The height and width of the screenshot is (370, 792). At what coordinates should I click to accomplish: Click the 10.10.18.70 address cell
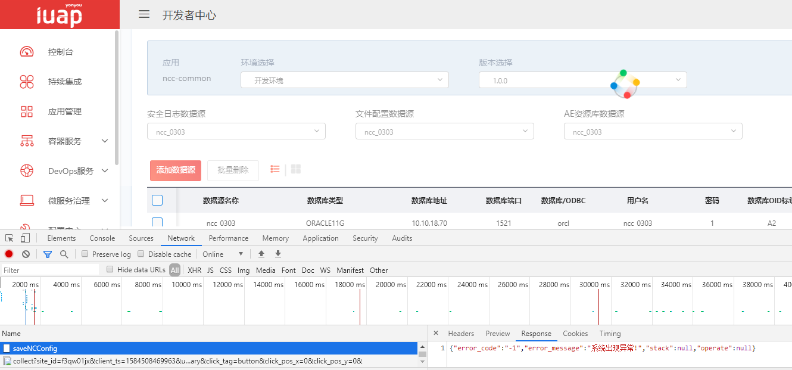click(429, 223)
